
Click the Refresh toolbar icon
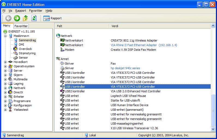click(34, 18)
